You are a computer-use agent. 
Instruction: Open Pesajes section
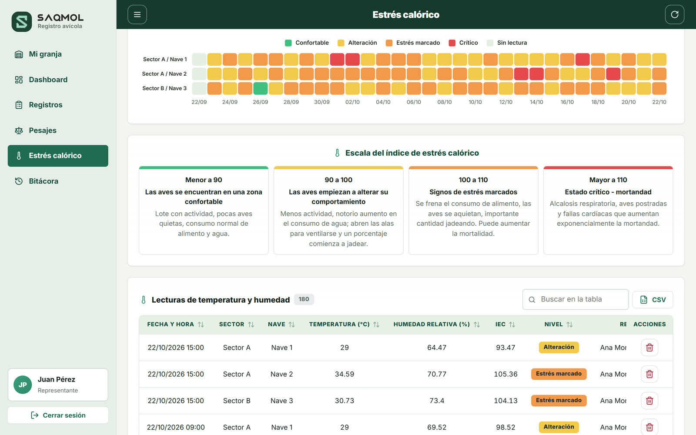[58, 130]
